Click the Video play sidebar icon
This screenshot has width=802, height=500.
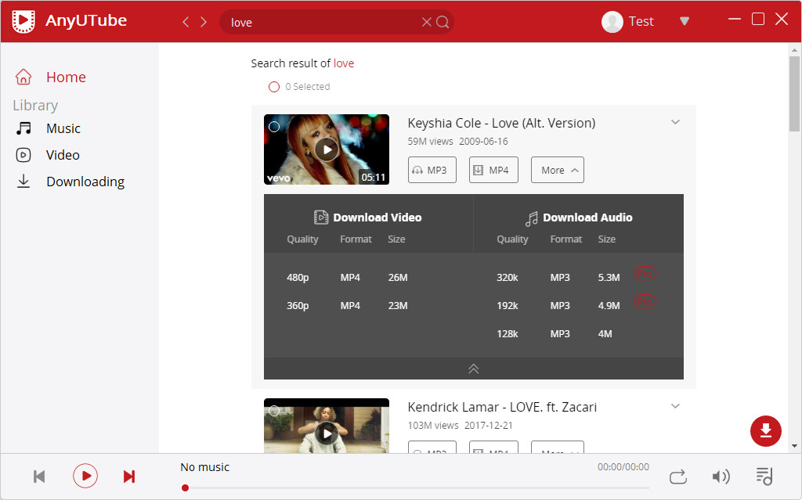point(23,155)
